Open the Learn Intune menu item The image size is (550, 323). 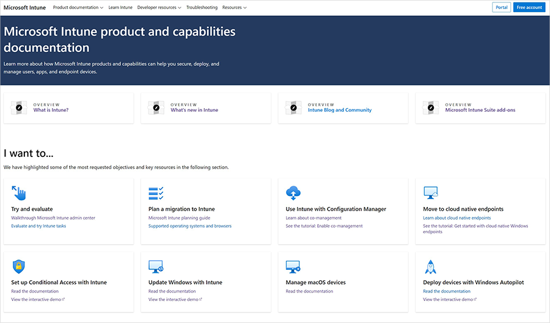120,7
